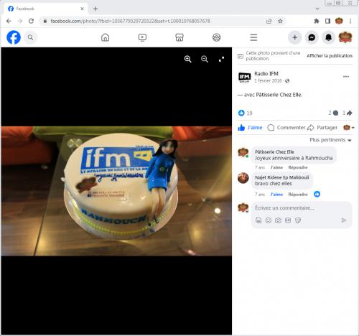This screenshot has height=336, width=359.
Task: Click the Create plus button
Action: pos(295,37)
